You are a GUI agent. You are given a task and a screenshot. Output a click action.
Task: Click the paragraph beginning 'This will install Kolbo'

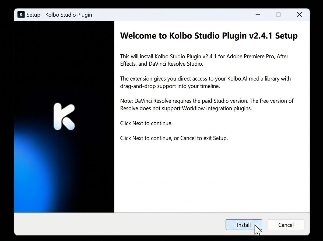click(x=204, y=60)
